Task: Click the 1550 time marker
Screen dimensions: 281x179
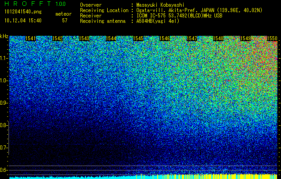Action: click(x=272, y=38)
